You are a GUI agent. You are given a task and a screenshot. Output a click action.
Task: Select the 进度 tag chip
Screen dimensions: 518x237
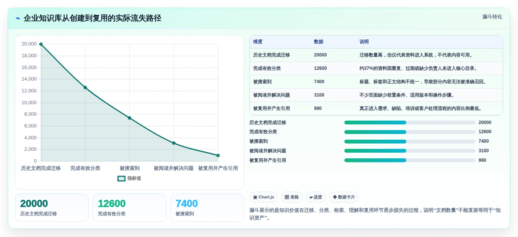[x=316, y=197]
